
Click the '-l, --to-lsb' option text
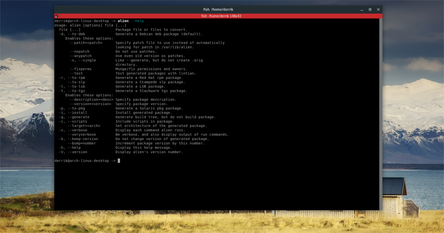[x=72, y=86]
